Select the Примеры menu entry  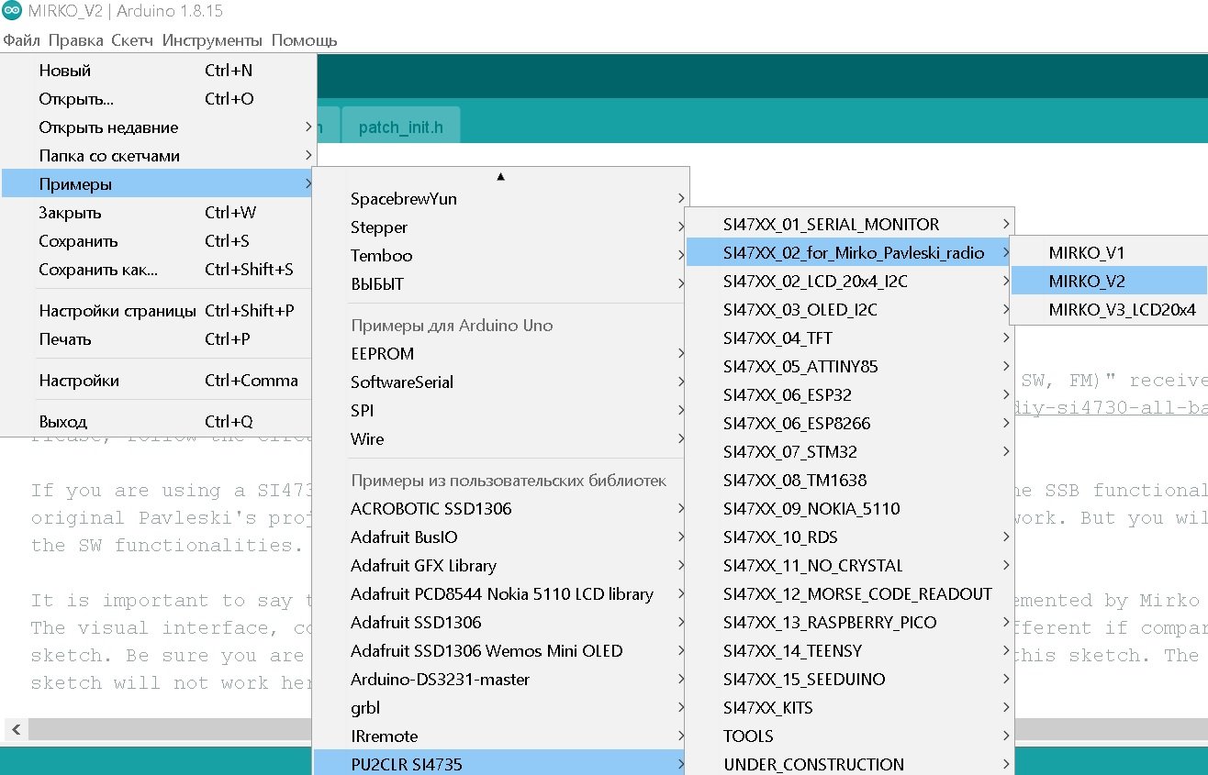[x=159, y=184]
